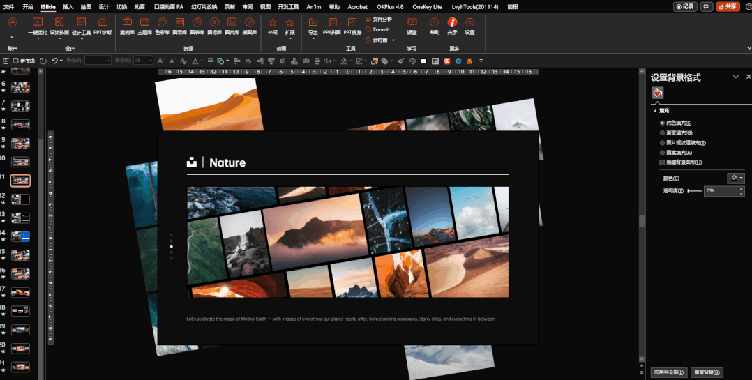This screenshot has width=752, height=380.
Task: Open iSlide 帮助 help
Action: (x=435, y=26)
